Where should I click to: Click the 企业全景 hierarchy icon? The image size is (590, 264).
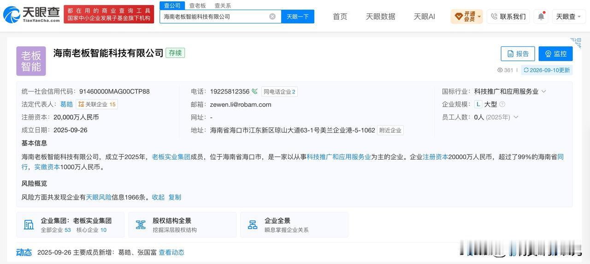tap(253, 224)
